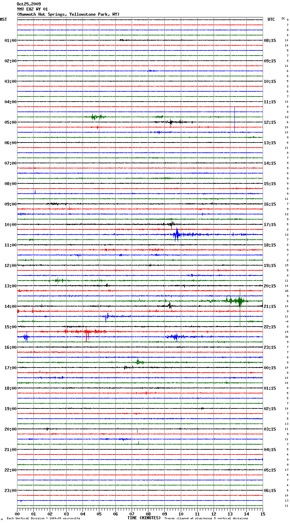290x523 pixels.
Task: Click the 18:15 UTC time label
Action: tap(270, 245)
